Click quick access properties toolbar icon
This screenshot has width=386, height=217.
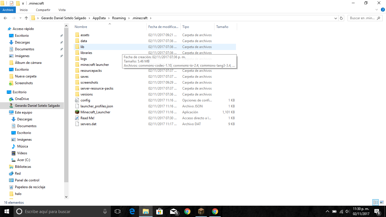tap(12, 3)
